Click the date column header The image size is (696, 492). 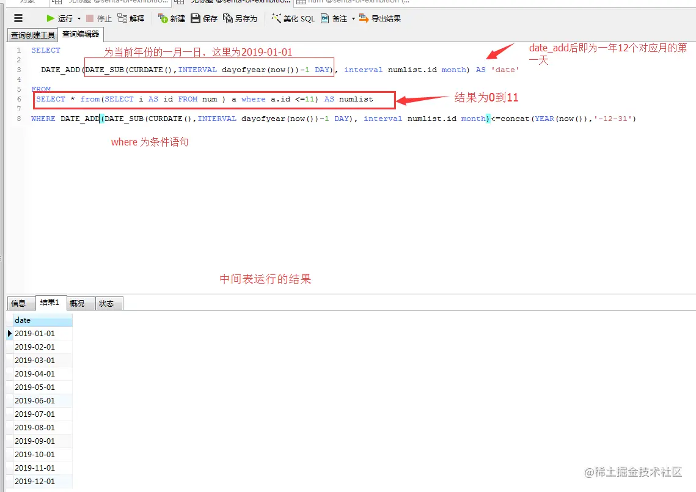click(x=22, y=320)
